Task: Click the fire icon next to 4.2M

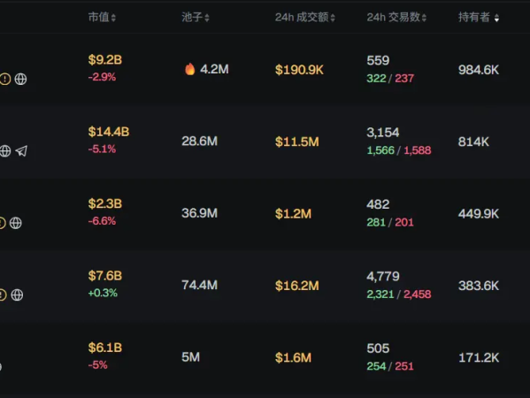Action: (190, 69)
